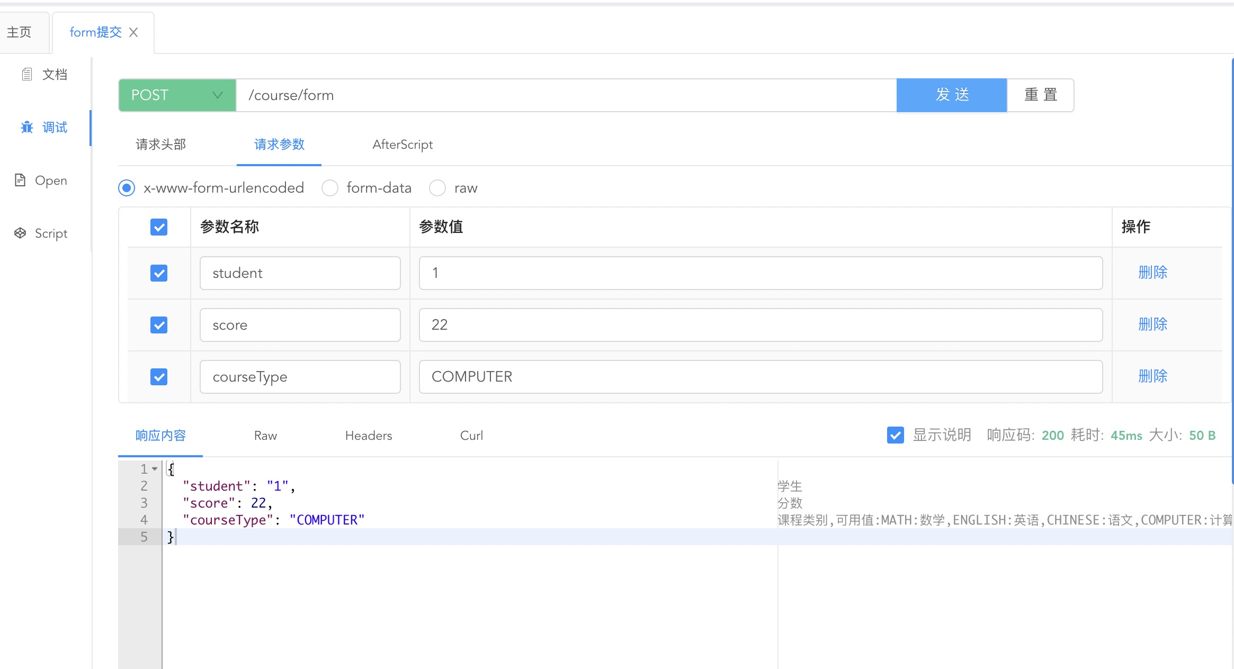Screen dimensions: 1234x669
Task: Uncheck the courseType parameter checkbox
Action: pyautogui.click(x=159, y=377)
